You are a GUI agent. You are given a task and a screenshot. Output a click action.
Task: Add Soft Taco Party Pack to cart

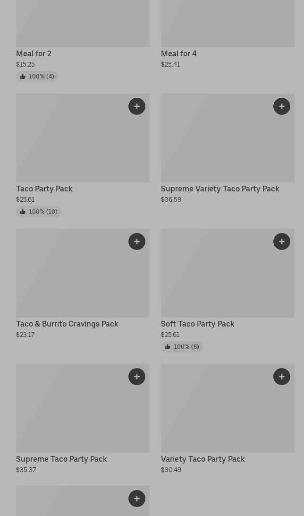[282, 241]
